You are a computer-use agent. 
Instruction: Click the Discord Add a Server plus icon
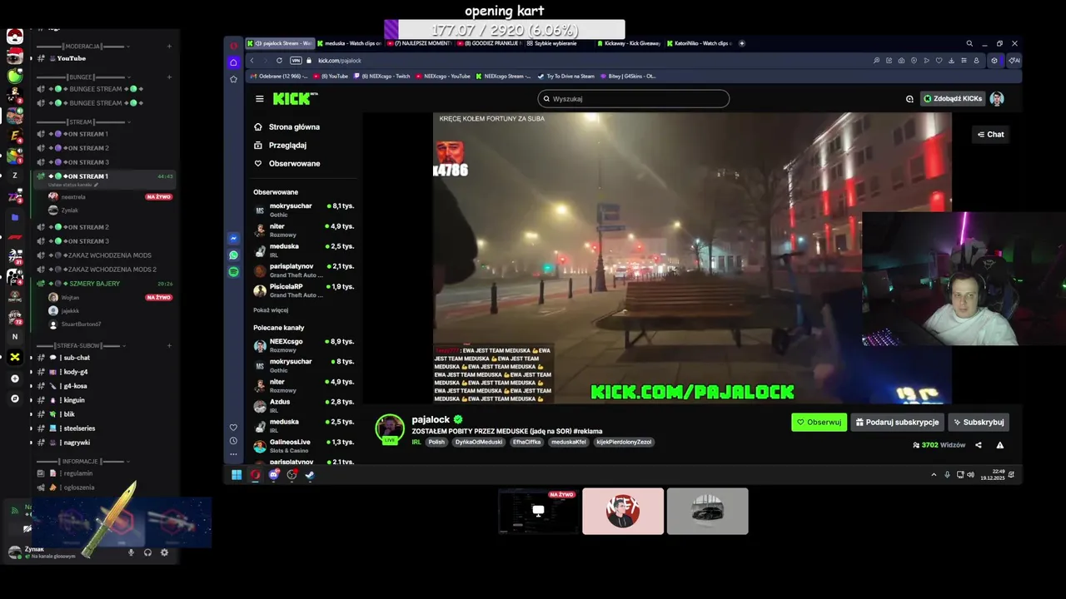tap(14, 379)
